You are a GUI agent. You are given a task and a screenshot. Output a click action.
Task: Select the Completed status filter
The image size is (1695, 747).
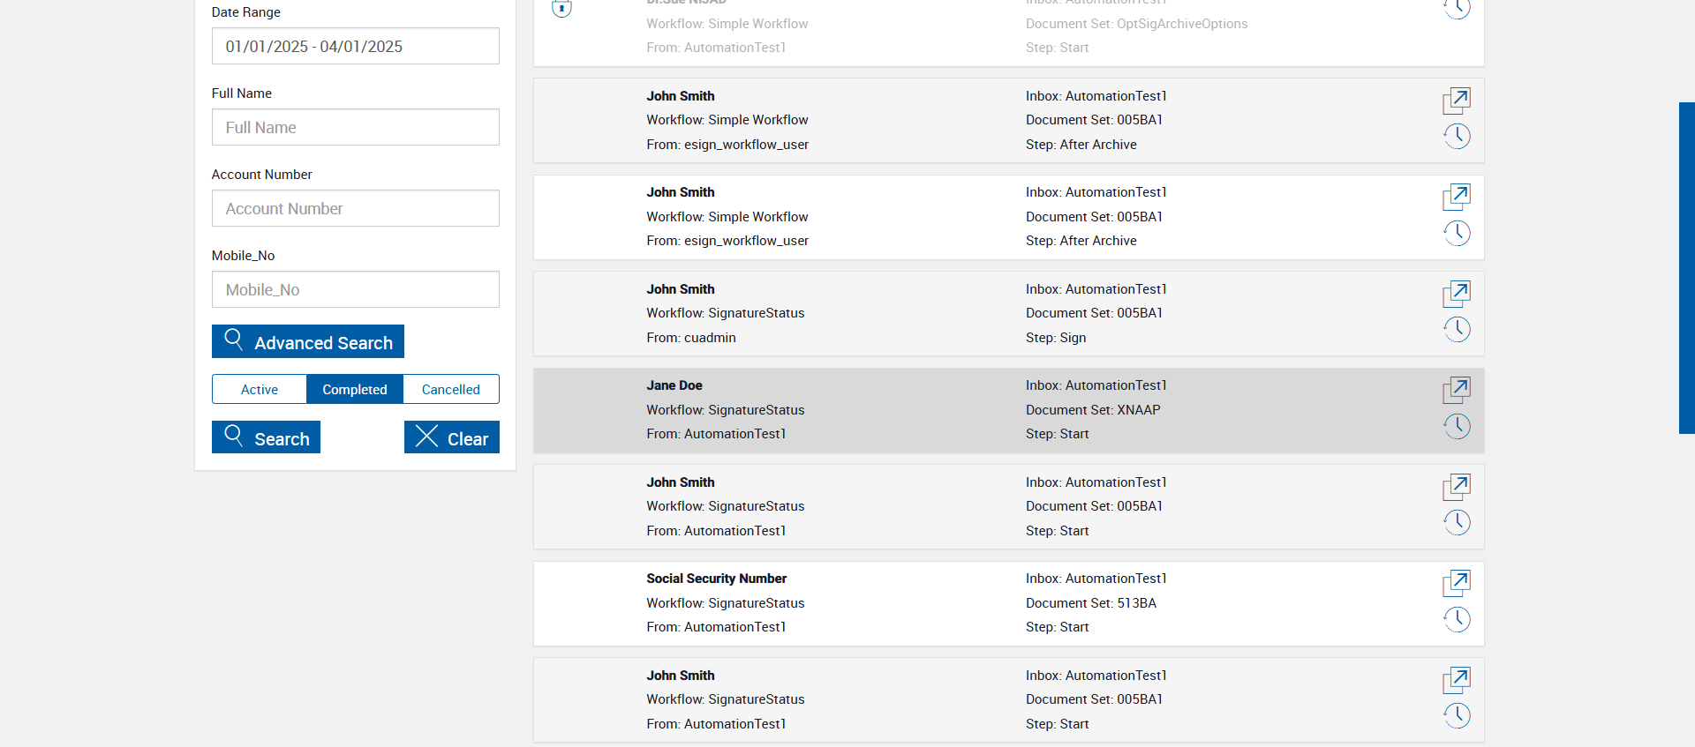[x=355, y=390]
